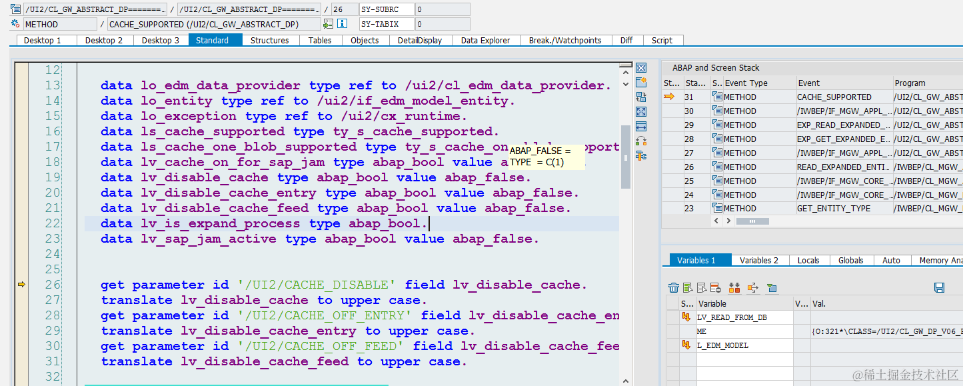Click the gray deselect-list icon in variables toolbar
Viewport: 963px width, 386px height.
701,288
